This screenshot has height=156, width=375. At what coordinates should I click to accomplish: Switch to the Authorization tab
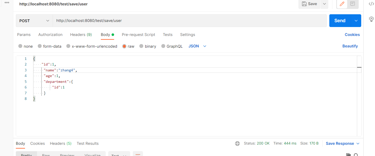click(x=50, y=35)
